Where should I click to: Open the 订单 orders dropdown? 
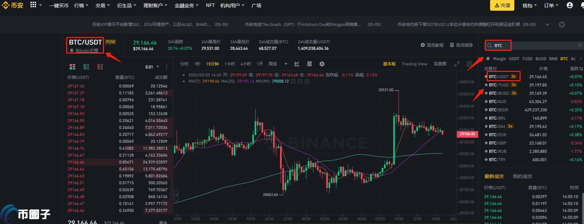[551, 6]
